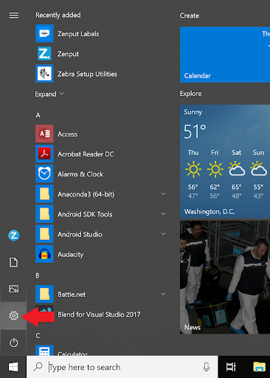Image resolution: width=270 pixels, height=378 pixels.
Task: Click the Power button icon
Action: pos(13,343)
